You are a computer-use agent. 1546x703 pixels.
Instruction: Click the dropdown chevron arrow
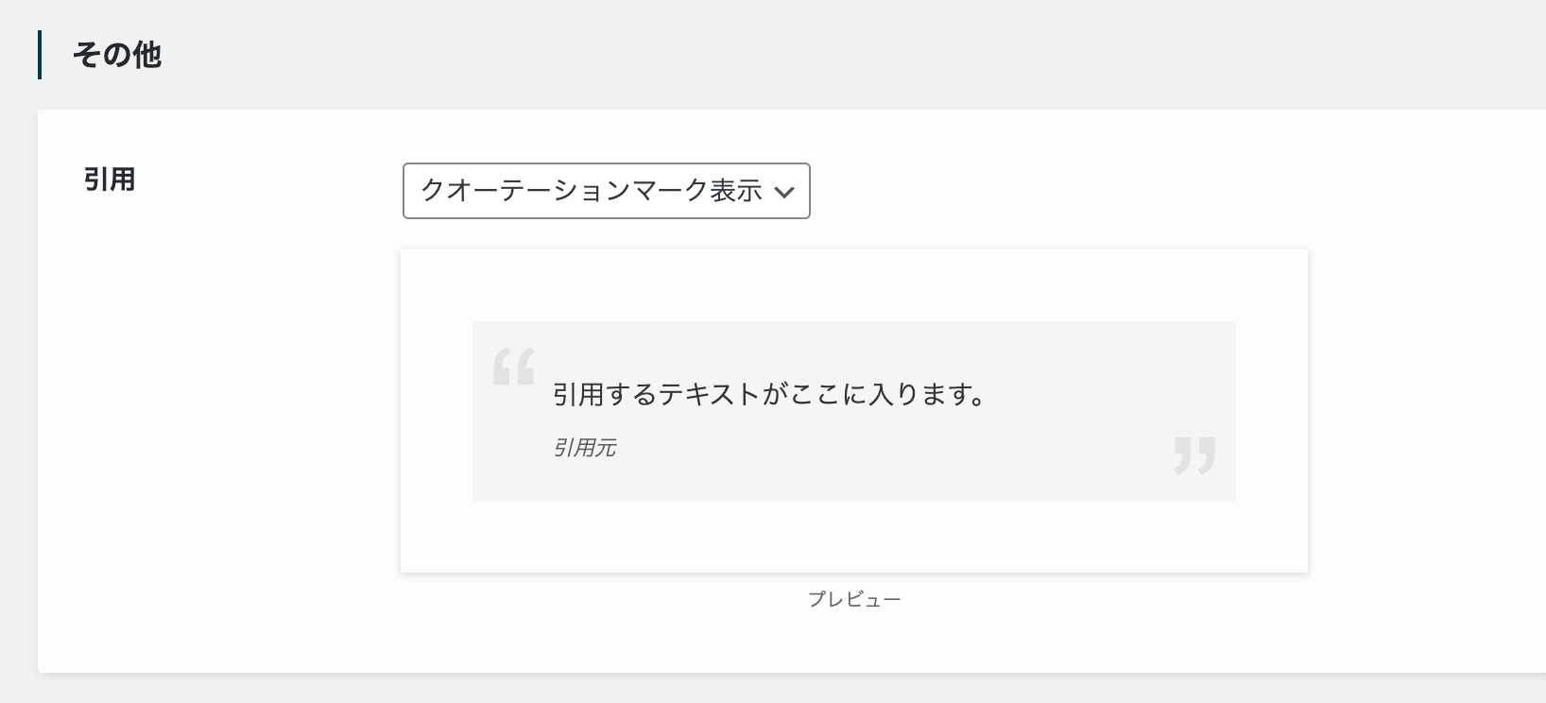tap(783, 193)
